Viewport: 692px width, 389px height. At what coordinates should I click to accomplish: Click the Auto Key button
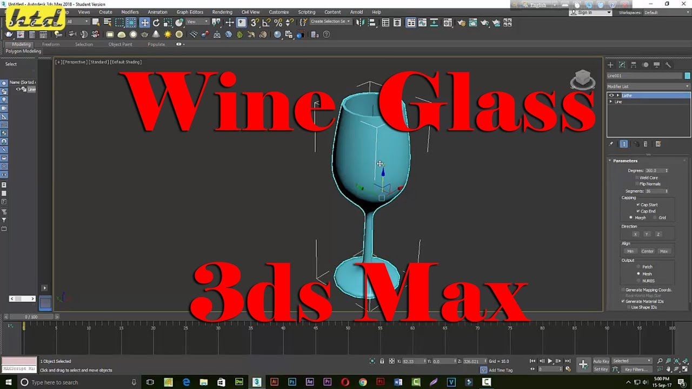[601, 361]
